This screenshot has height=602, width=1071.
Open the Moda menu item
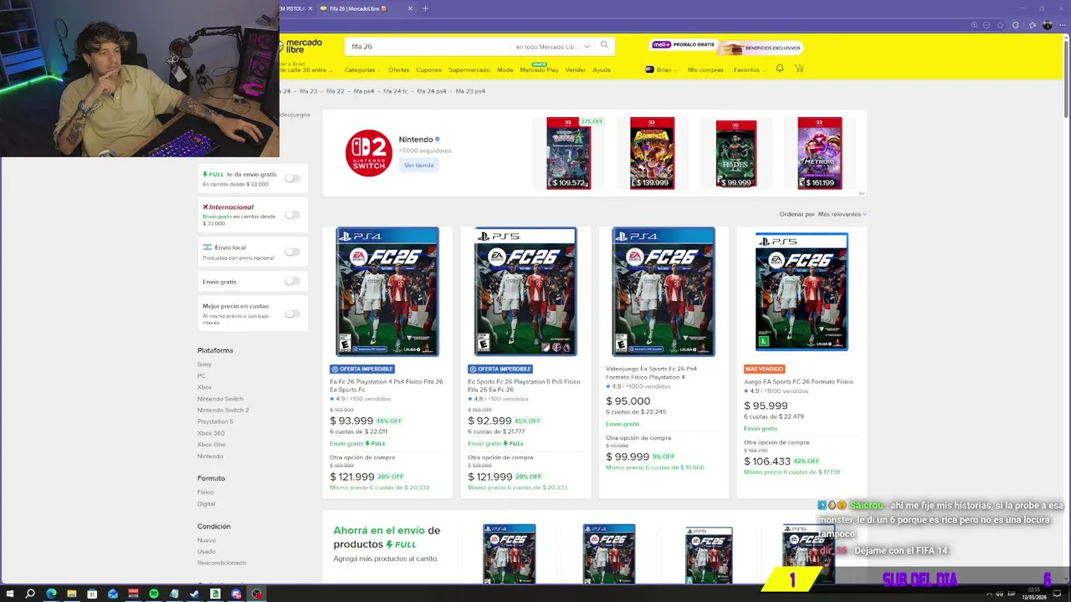click(505, 70)
